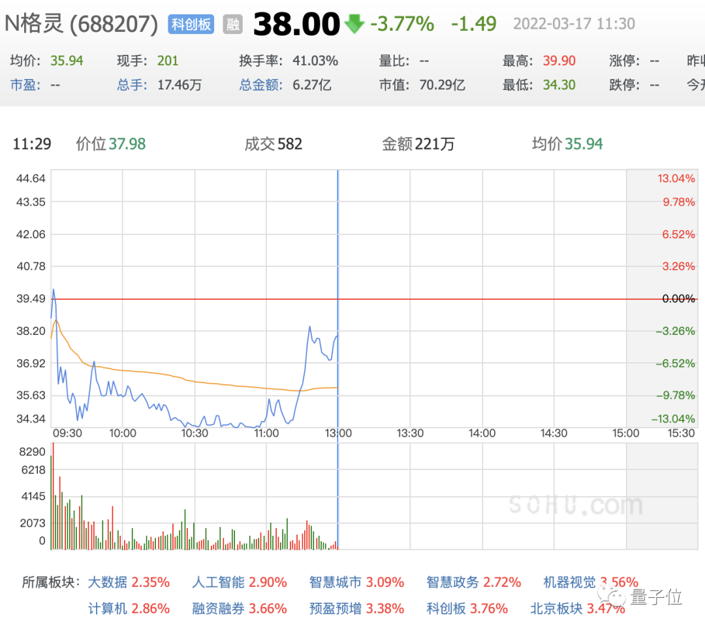Click the green price-down arrow indicator
The image size is (705, 628).
(354, 24)
